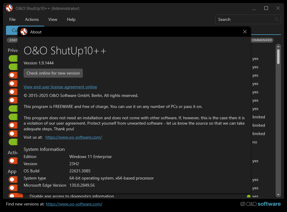Toggle the switch under the Activity section
Viewport: 287px width, 212px height.
point(13,161)
